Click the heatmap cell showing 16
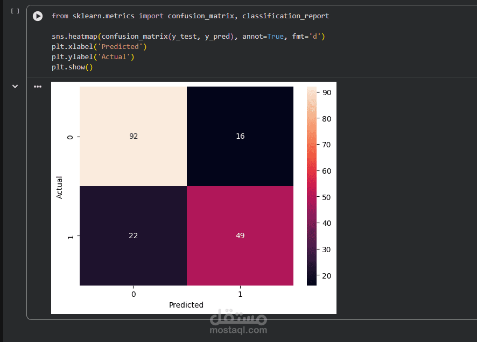Image resolution: width=477 pixels, height=342 pixels. click(x=240, y=136)
